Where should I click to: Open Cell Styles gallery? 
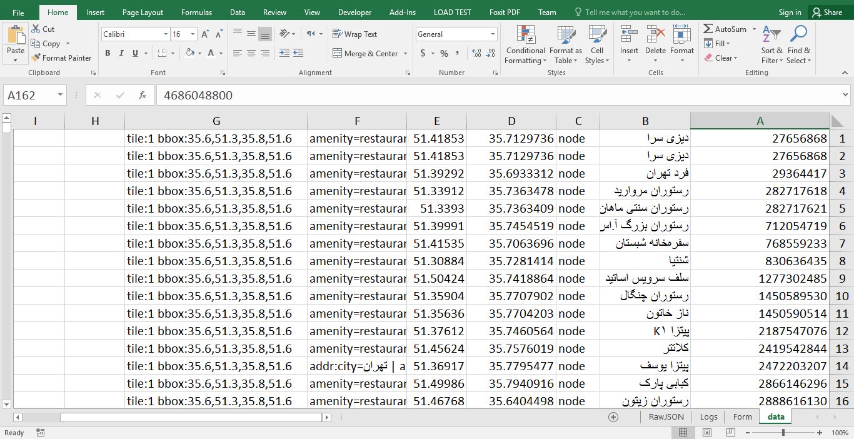pyautogui.click(x=596, y=44)
